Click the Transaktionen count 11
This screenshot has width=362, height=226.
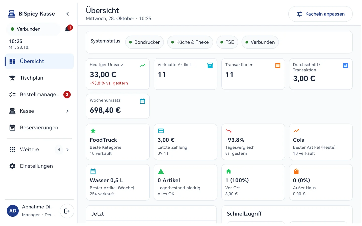click(x=230, y=75)
